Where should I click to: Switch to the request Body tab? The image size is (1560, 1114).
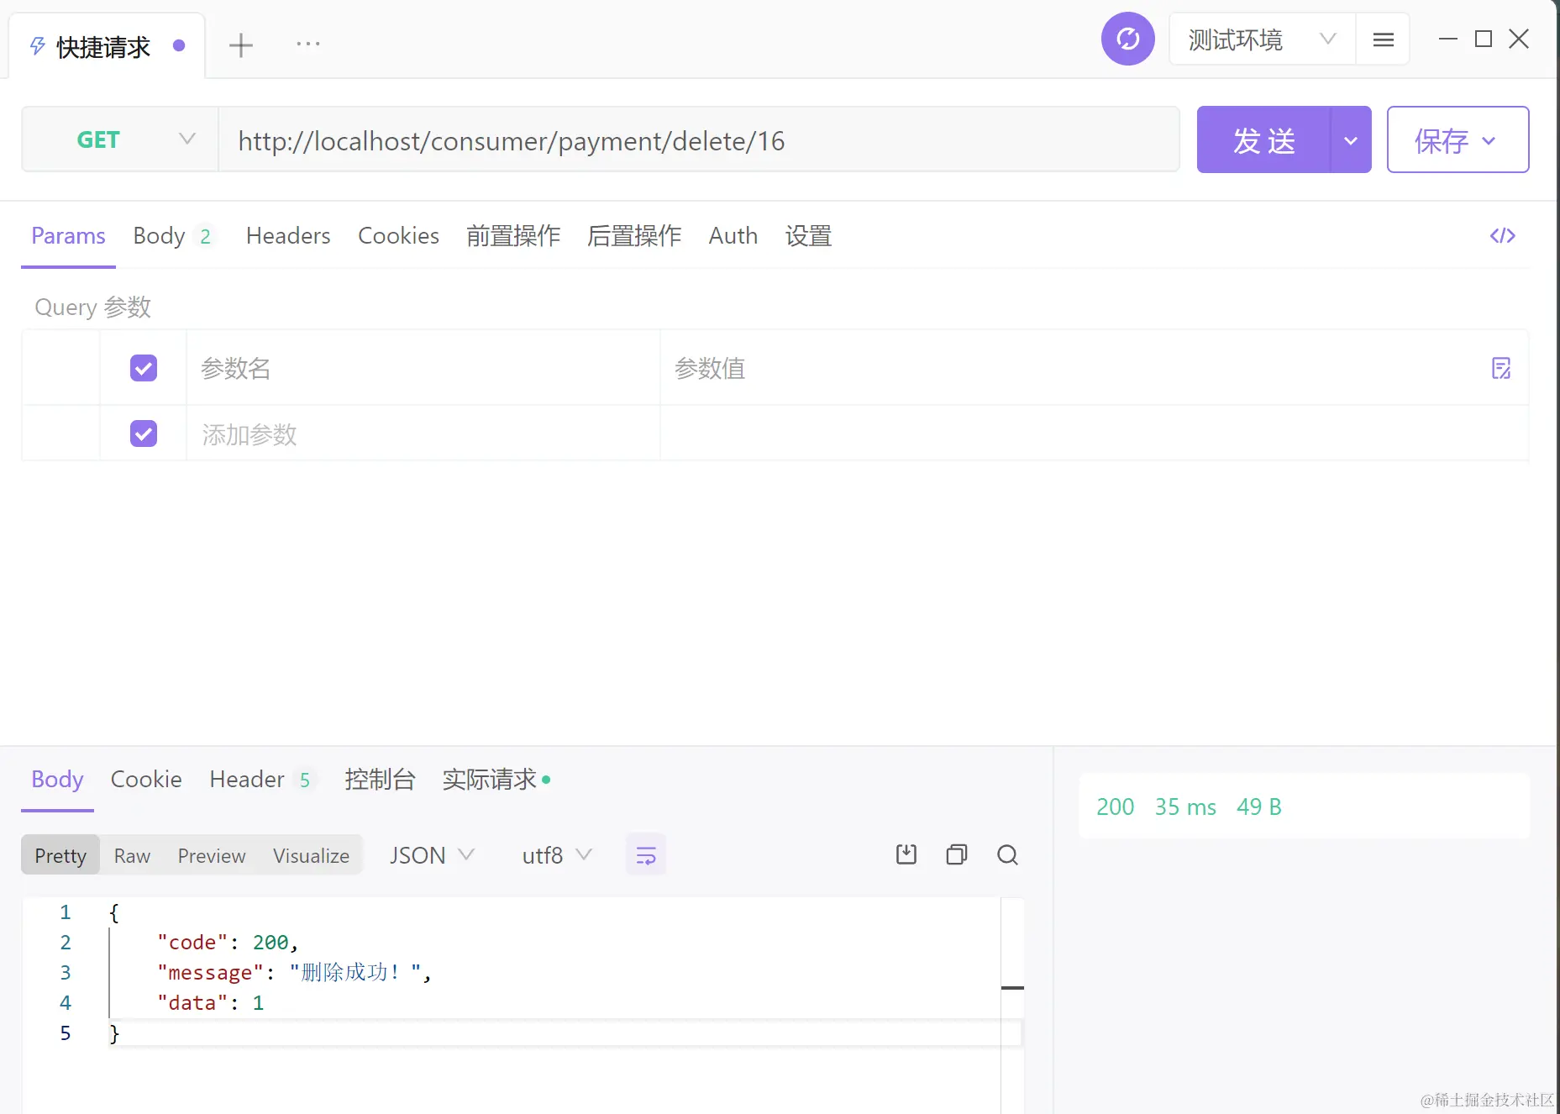(x=172, y=236)
